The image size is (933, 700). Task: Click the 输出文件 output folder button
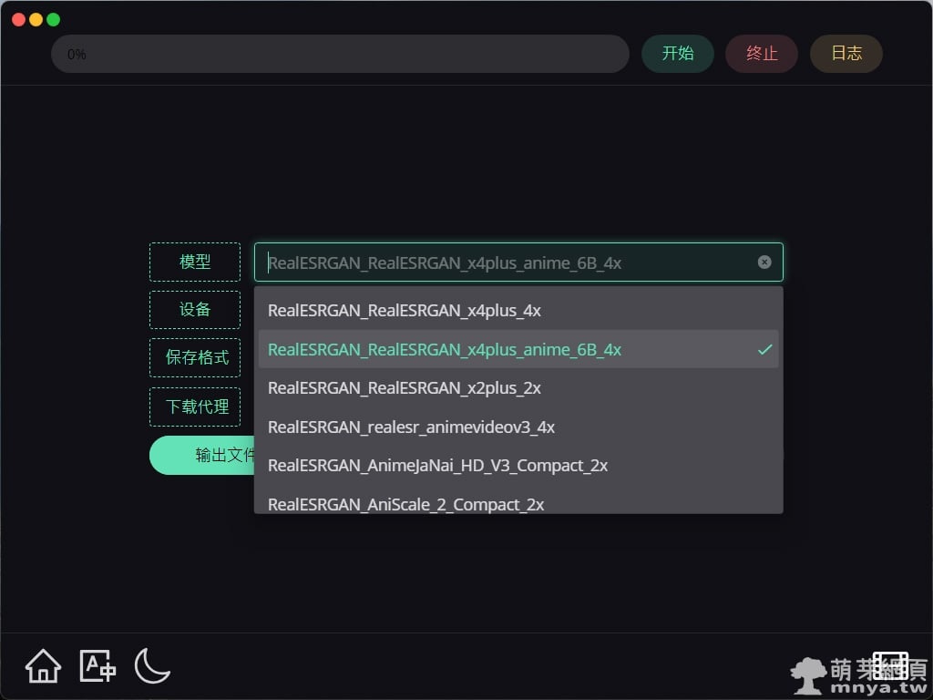tap(202, 455)
